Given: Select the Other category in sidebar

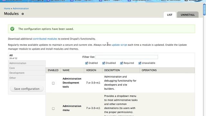Looking at the screenshot, I should (x=27, y=78).
